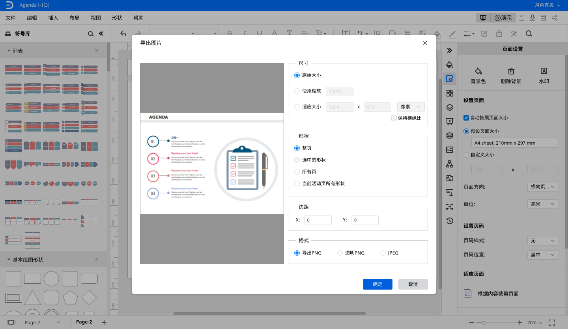Click the margin X input field
This screenshot has height=329, width=568.
[x=318, y=220]
